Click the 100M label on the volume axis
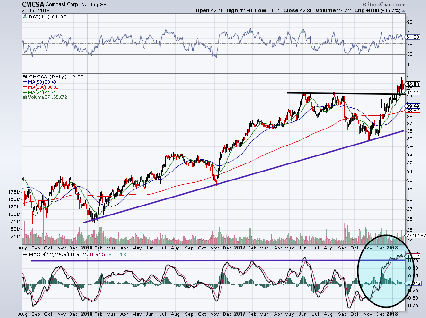 [x=15, y=214]
